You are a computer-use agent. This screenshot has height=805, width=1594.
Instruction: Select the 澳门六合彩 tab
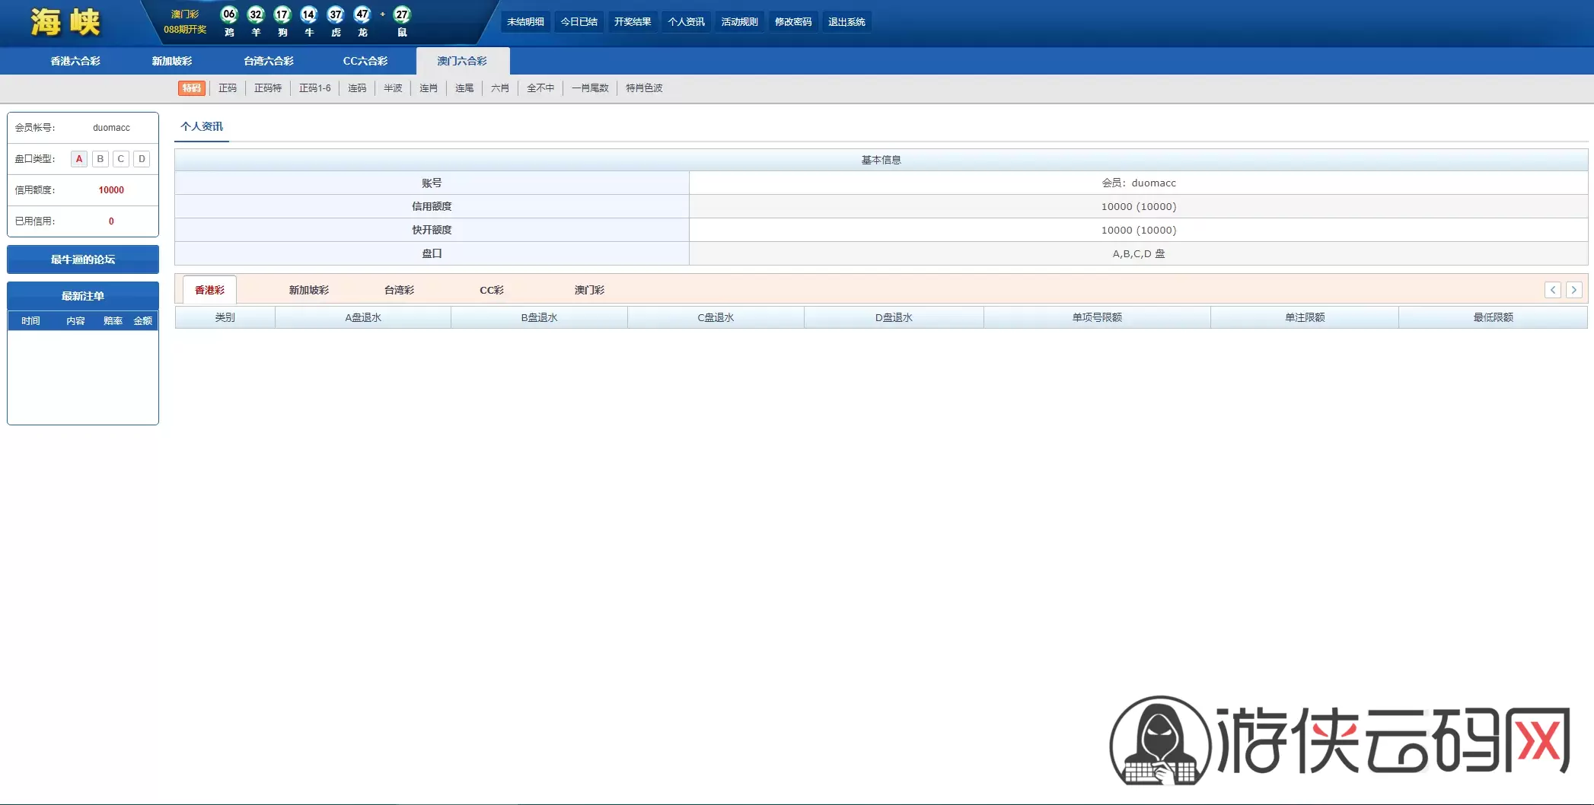tap(463, 61)
